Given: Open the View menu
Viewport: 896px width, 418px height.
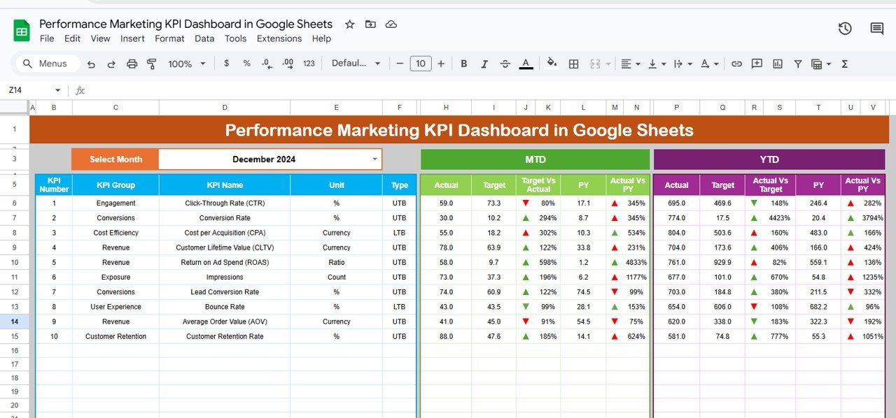Looking at the screenshot, I should (100, 38).
